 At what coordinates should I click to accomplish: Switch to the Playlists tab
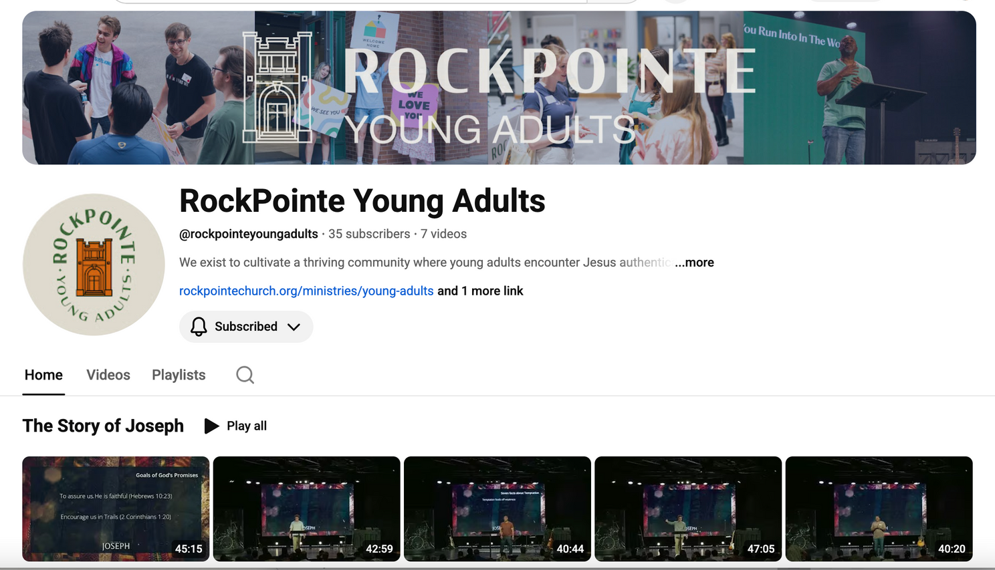179,375
